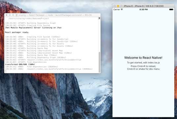
Task: Click the END 'find dependencies' line
Action: pos(32,67)
